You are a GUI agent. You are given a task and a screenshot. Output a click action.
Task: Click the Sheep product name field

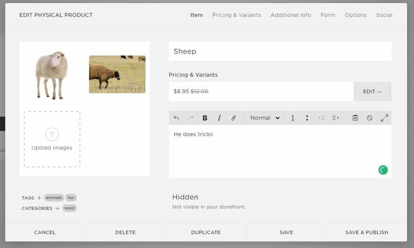point(280,51)
